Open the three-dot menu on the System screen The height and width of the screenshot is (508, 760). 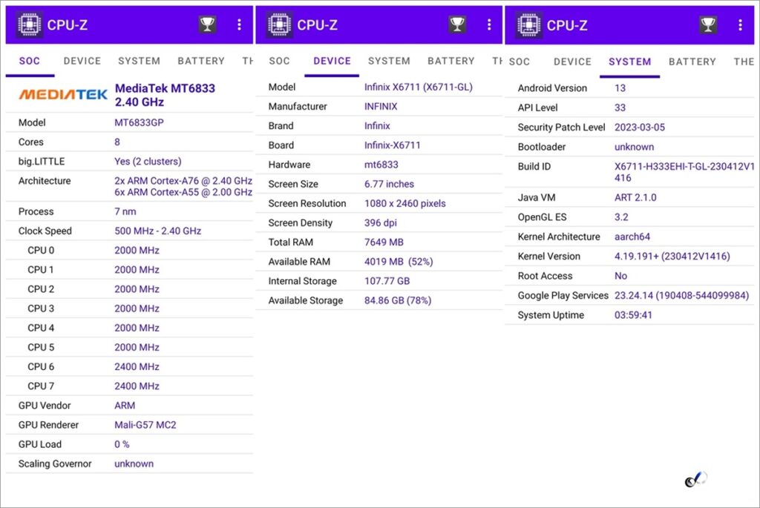(740, 24)
